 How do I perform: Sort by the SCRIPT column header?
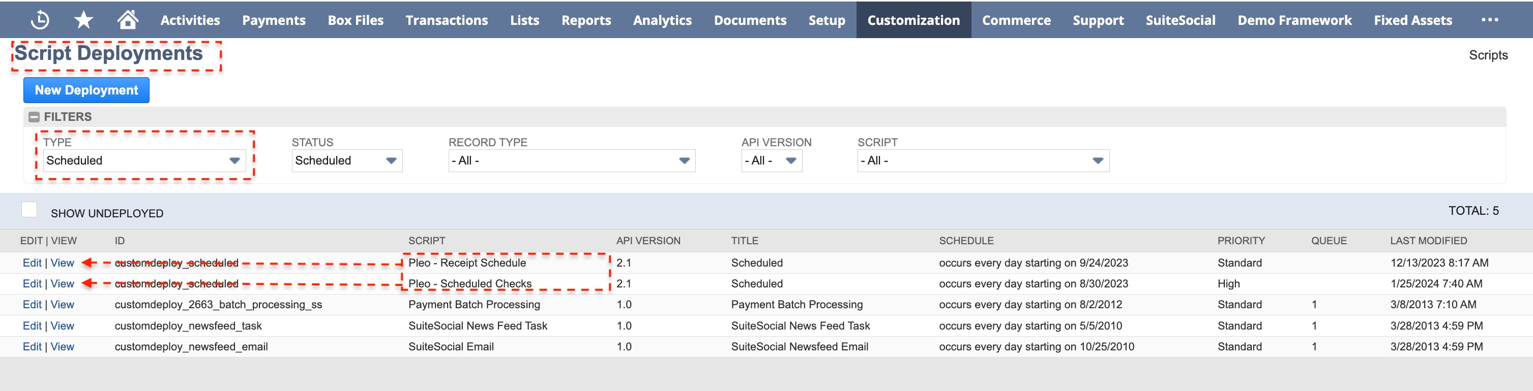[427, 241]
